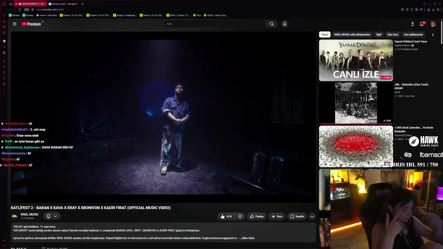This screenshot has height=249, width=443.
Task: Show more filter chips with right arrow
Action: 433,35
